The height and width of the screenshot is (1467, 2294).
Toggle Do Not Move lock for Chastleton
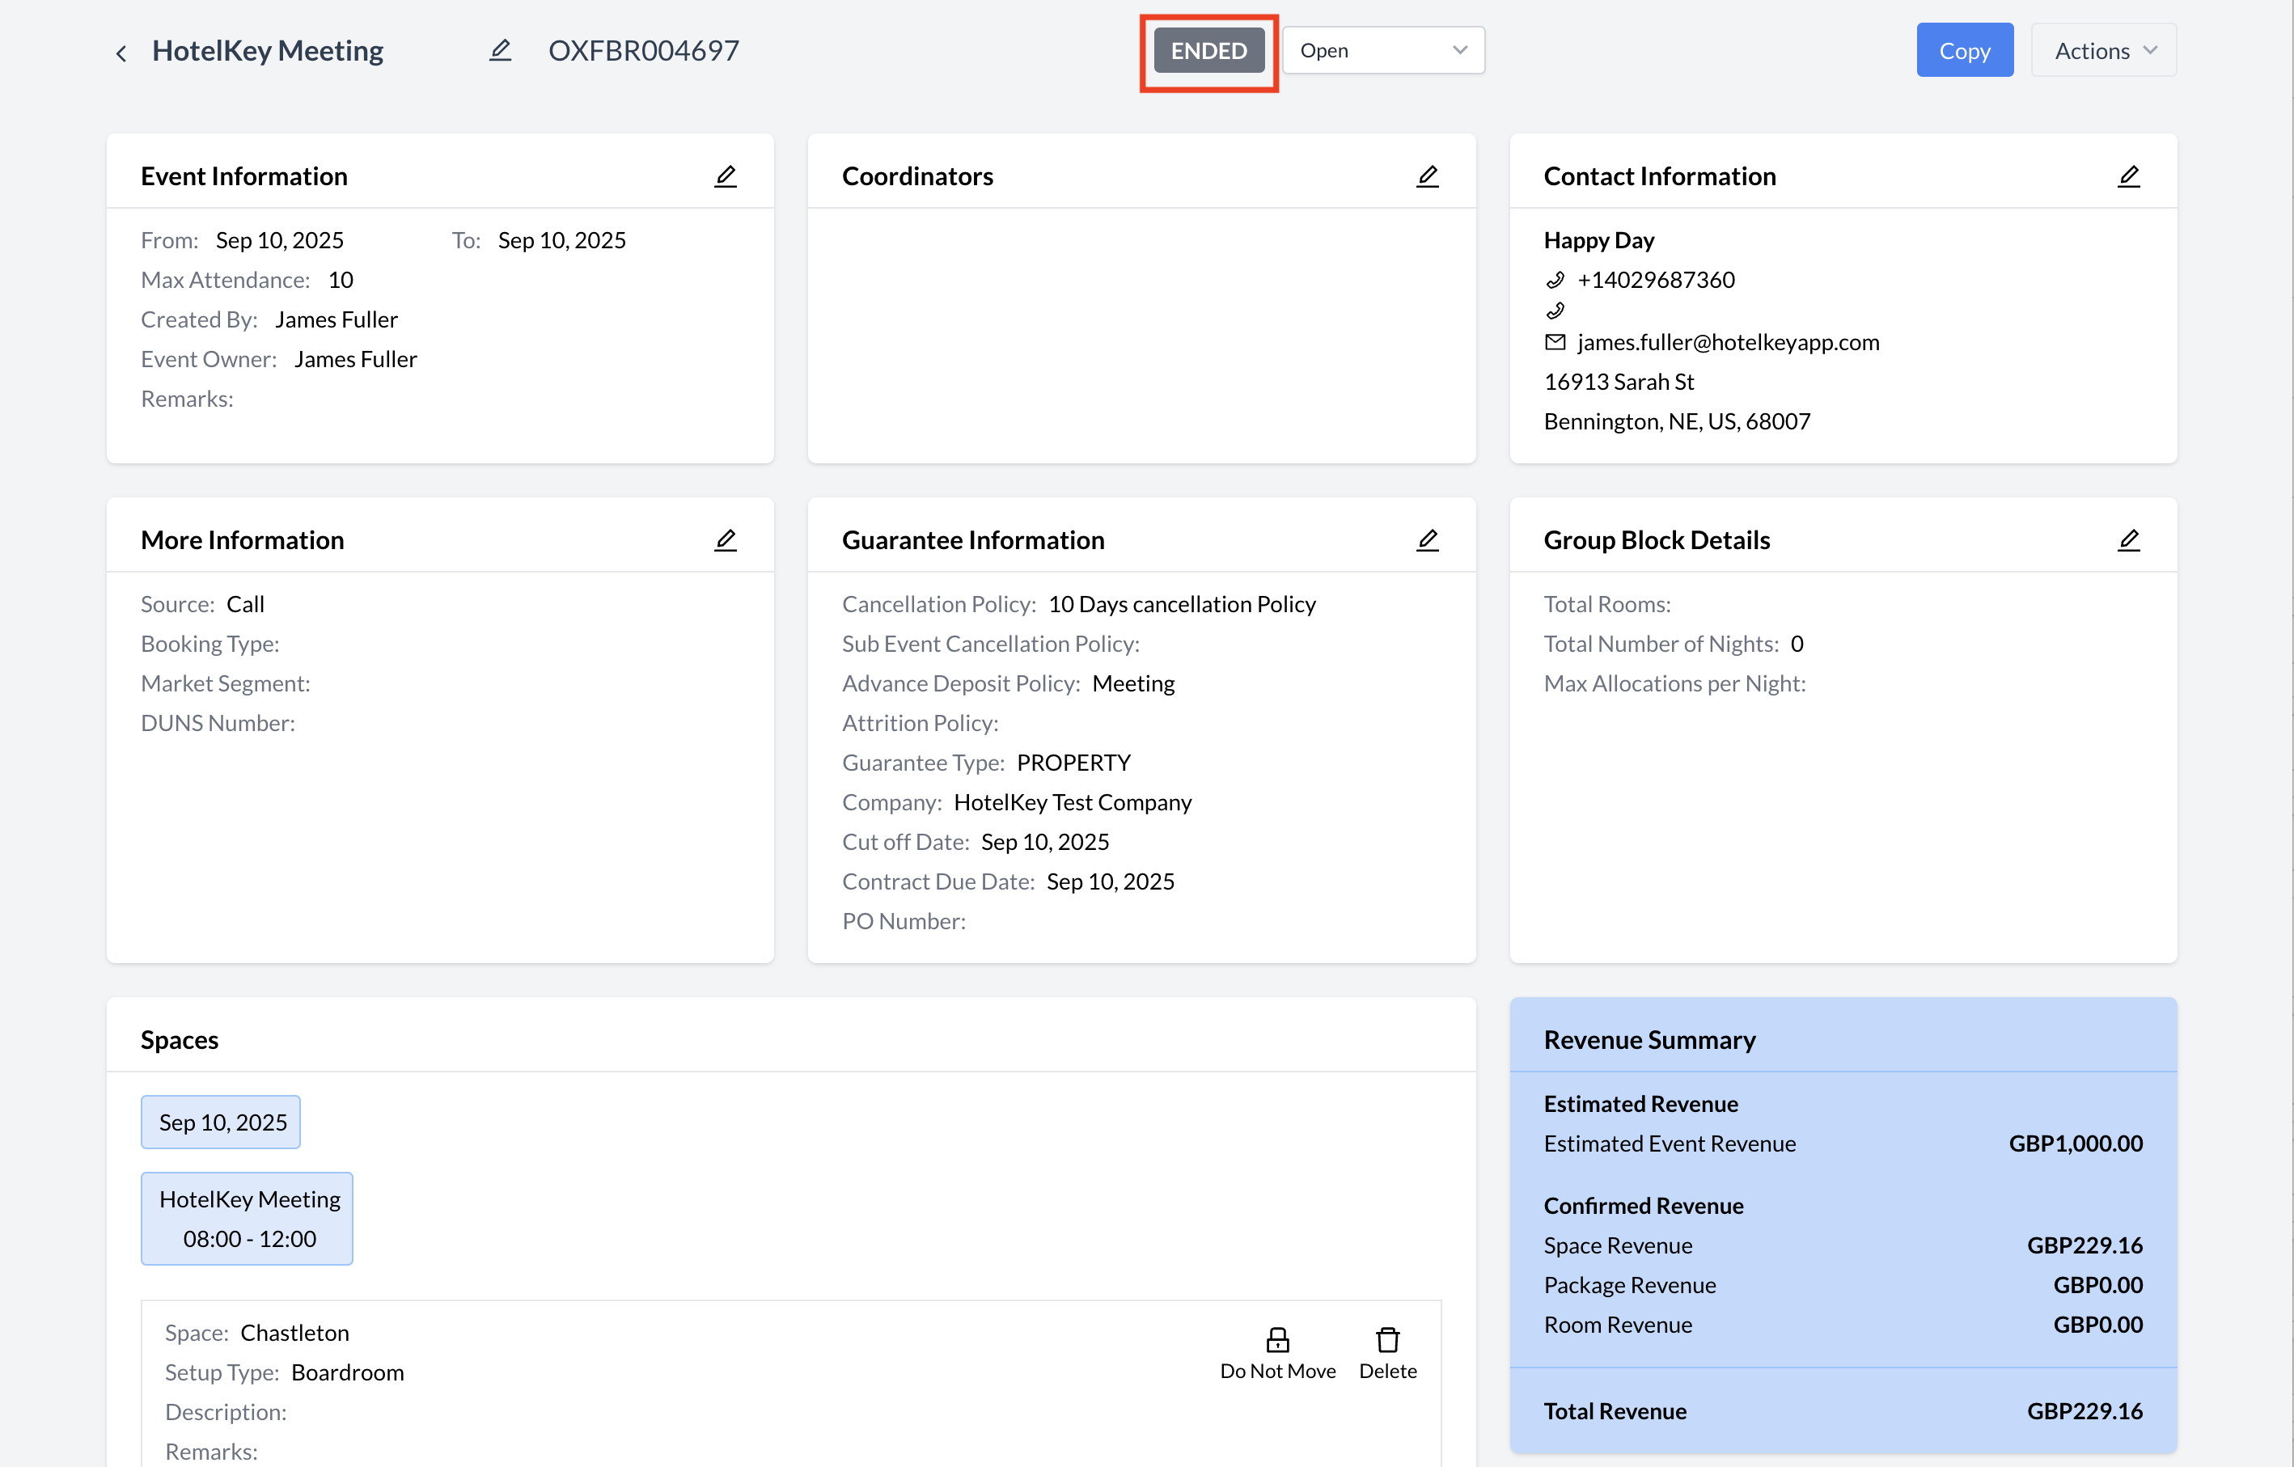pos(1276,1351)
